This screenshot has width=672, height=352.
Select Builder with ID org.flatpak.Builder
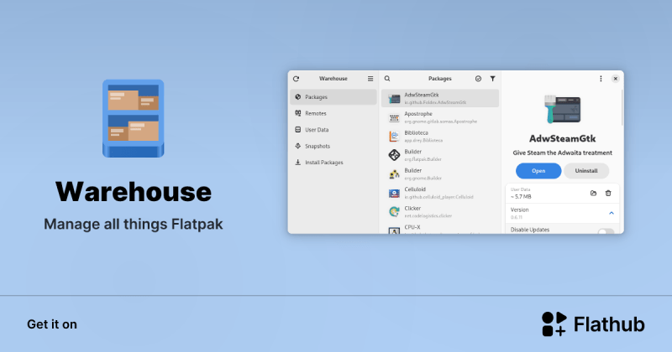(440, 155)
